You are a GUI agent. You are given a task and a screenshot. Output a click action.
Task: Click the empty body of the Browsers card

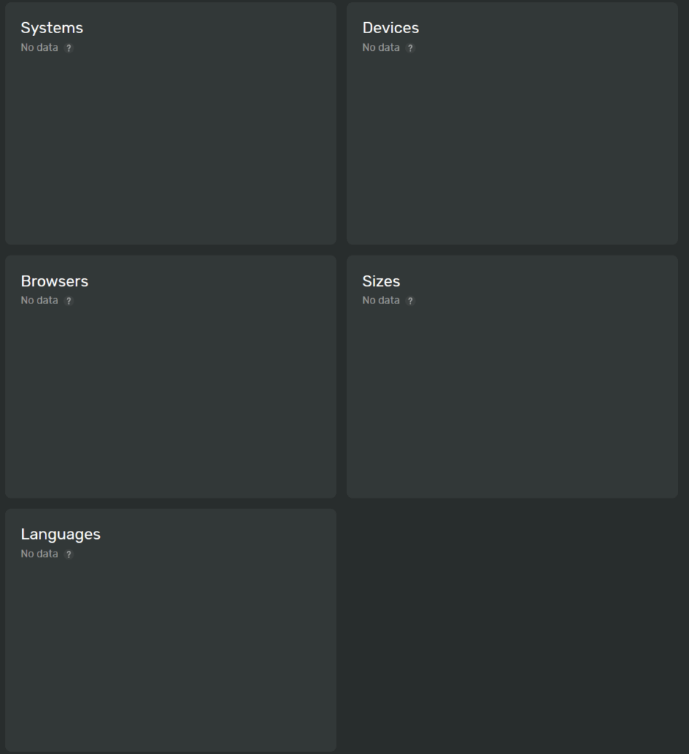click(171, 401)
